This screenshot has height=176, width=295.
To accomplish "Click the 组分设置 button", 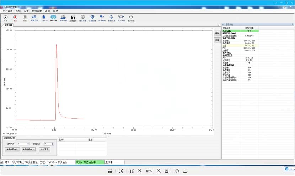I will pos(45,149).
